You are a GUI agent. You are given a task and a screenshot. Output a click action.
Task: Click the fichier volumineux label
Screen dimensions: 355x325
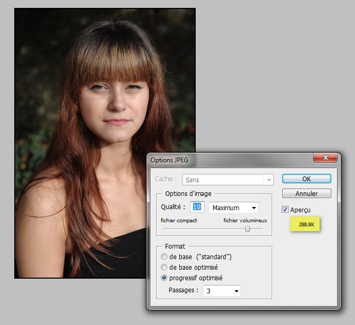coord(245,220)
